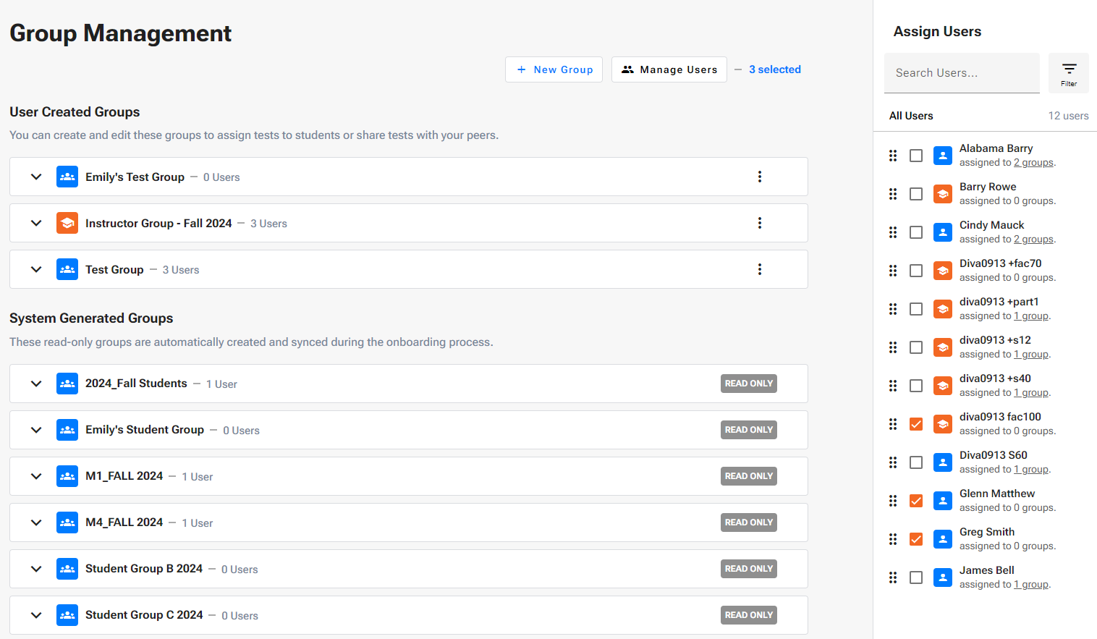1097x639 pixels.
Task: Open three-dot menu for Emily's Test Group
Action: (x=759, y=177)
